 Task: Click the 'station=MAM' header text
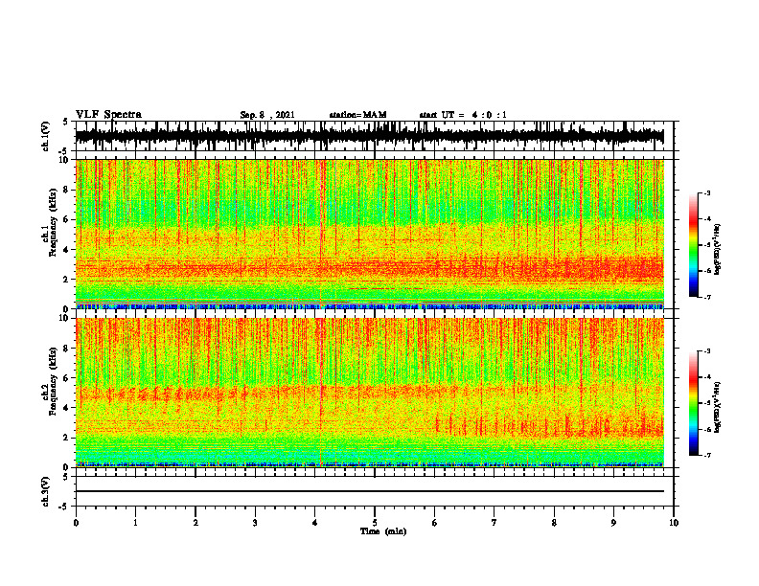pyautogui.click(x=357, y=115)
